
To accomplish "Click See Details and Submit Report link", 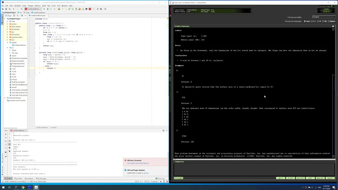I will tap(138, 163).
